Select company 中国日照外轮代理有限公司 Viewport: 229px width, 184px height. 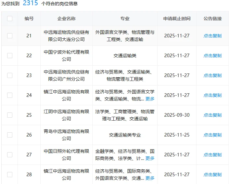click(x=67, y=155)
